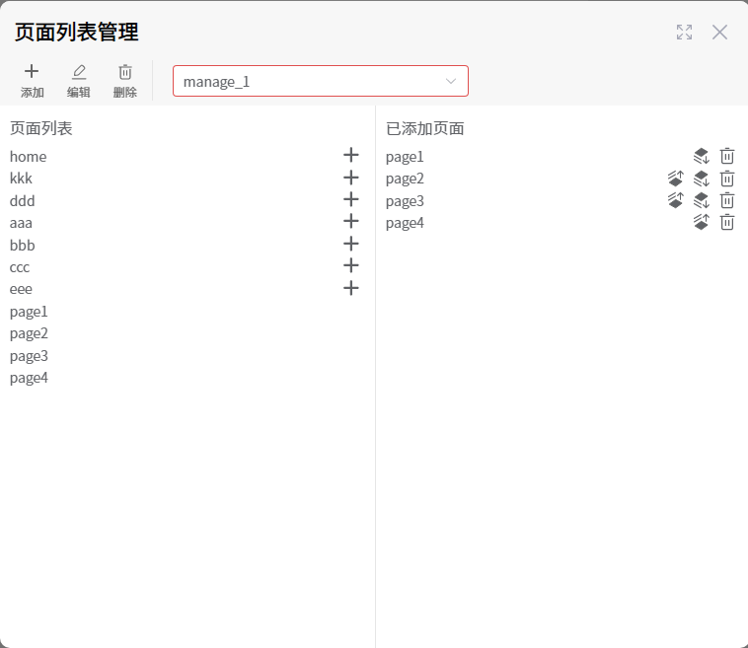Add the bbb page with plus icon
Image resolution: width=748 pixels, height=648 pixels.
(x=351, y=244)
